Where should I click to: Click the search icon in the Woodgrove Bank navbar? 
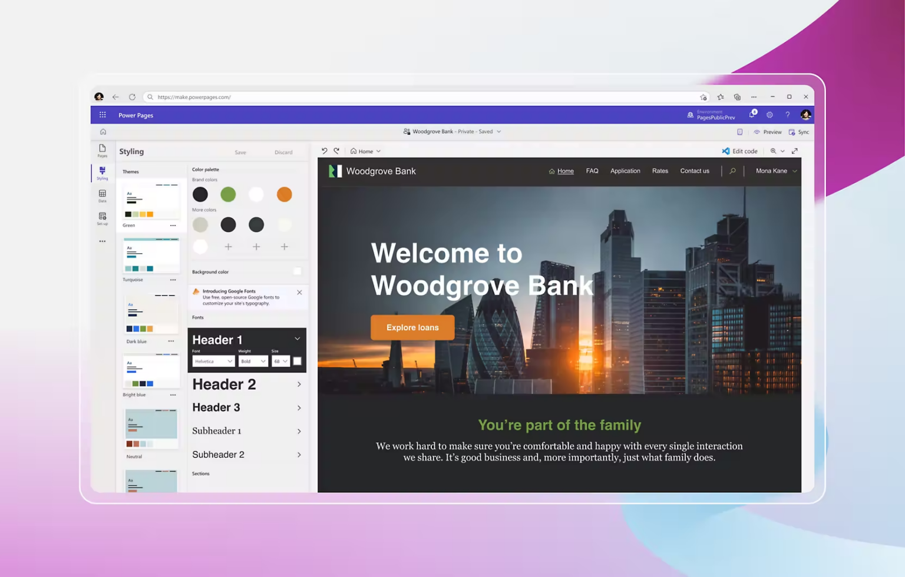point(732,171)
